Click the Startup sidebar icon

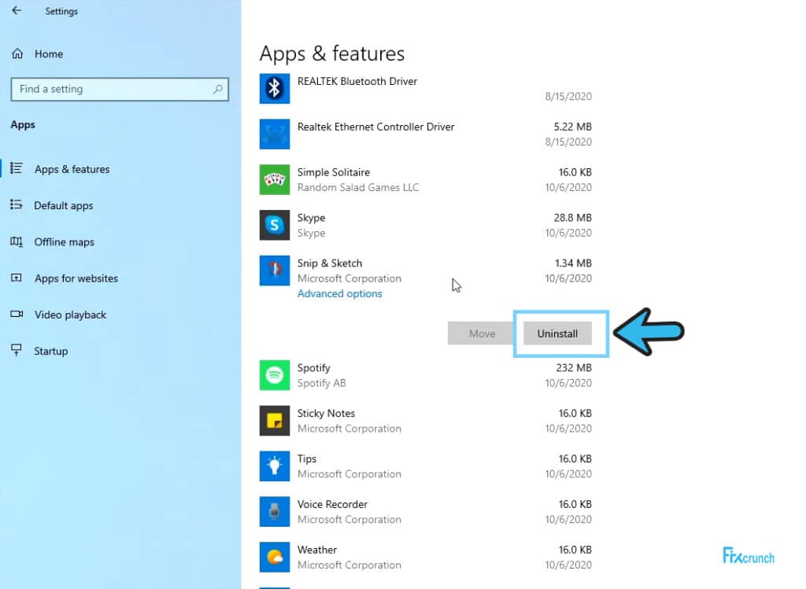tap(17, 350)
